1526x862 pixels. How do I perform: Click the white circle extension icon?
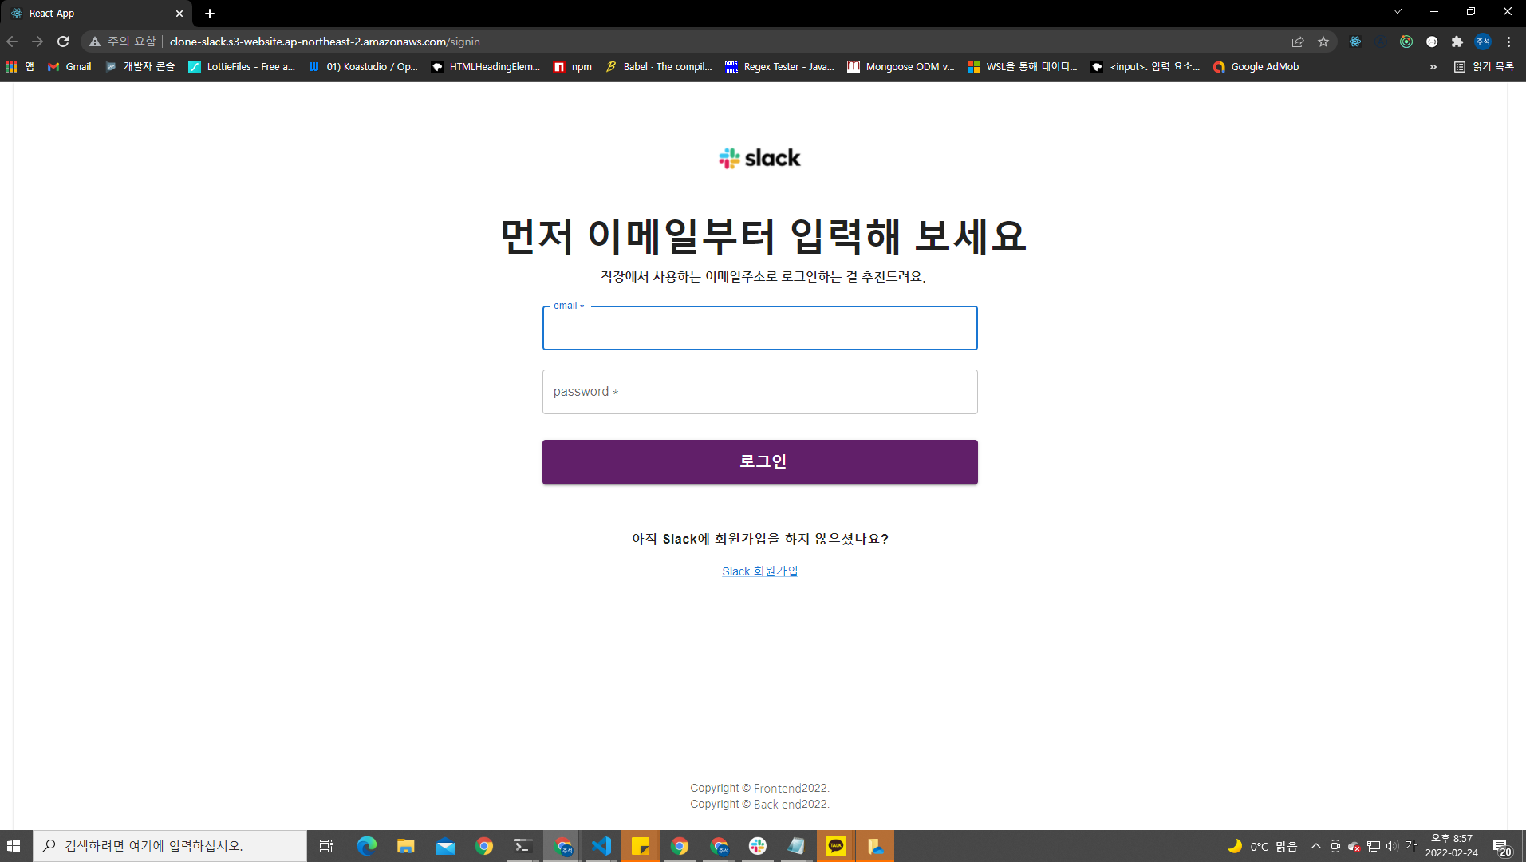[1432, 42]
